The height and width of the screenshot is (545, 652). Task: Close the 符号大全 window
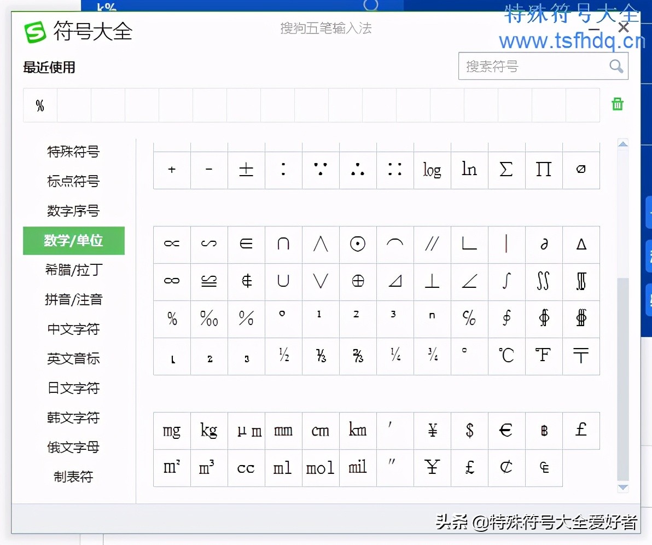tap(624, 27)
